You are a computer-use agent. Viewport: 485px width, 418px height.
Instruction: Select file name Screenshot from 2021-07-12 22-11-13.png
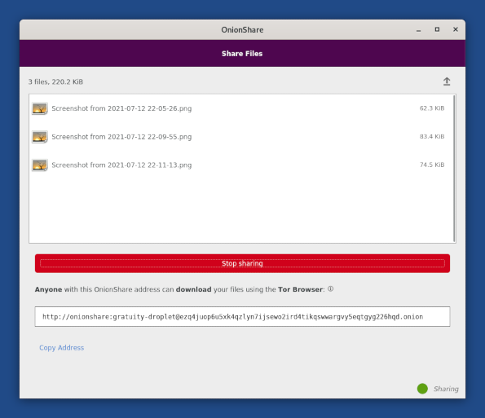pos(121,165)
